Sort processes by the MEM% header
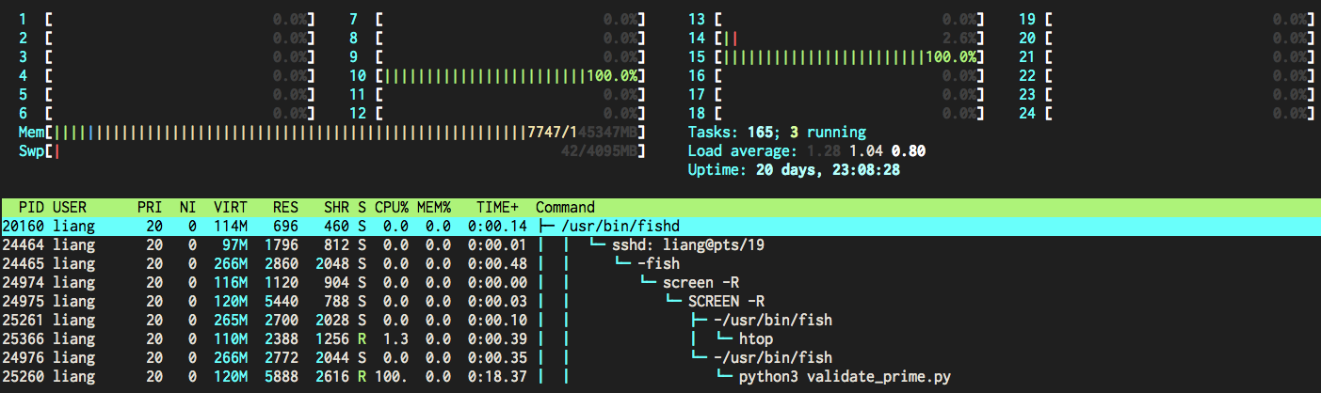 coord(434,207)
